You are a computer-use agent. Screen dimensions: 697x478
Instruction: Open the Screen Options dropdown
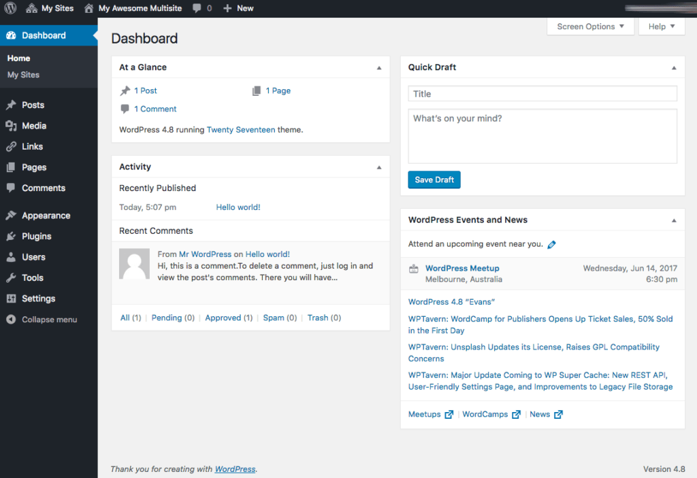[x=589, y=26]
